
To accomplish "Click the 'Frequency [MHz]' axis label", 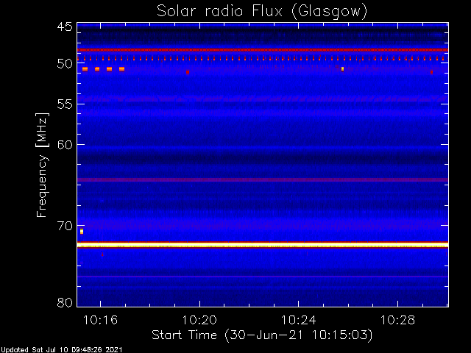I will coord(42,165).
